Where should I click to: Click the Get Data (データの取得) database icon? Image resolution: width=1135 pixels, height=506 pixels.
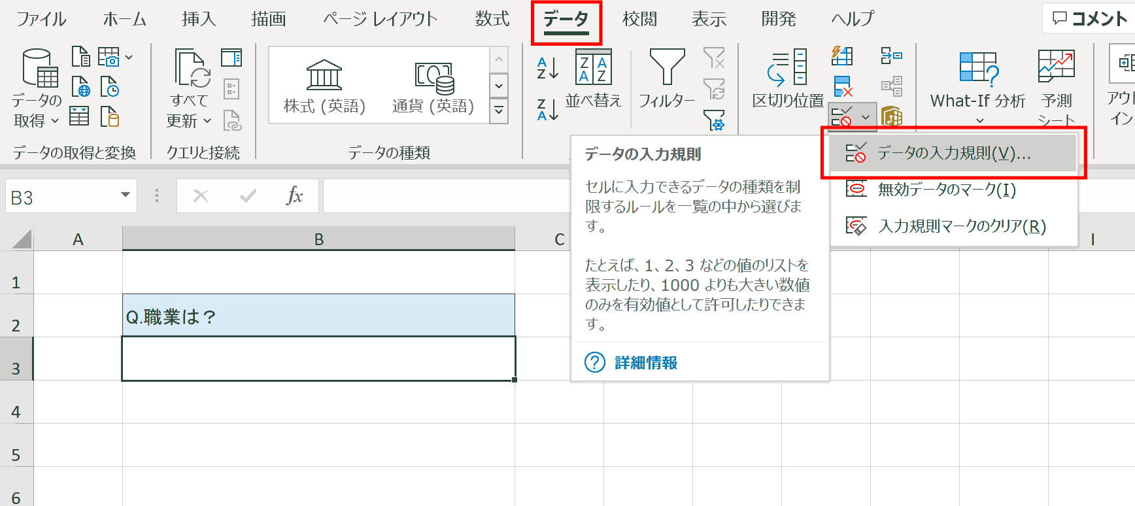40,67
